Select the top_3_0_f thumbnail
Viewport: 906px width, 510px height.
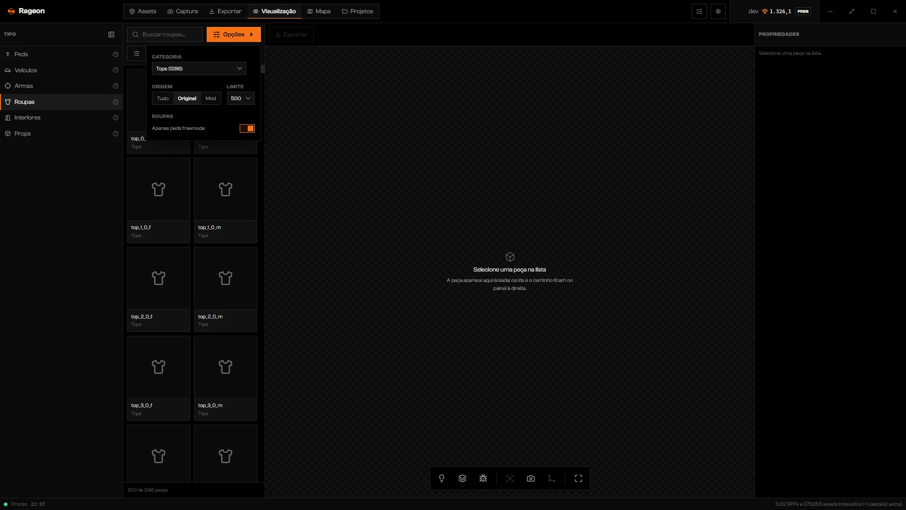pos(159,378)
